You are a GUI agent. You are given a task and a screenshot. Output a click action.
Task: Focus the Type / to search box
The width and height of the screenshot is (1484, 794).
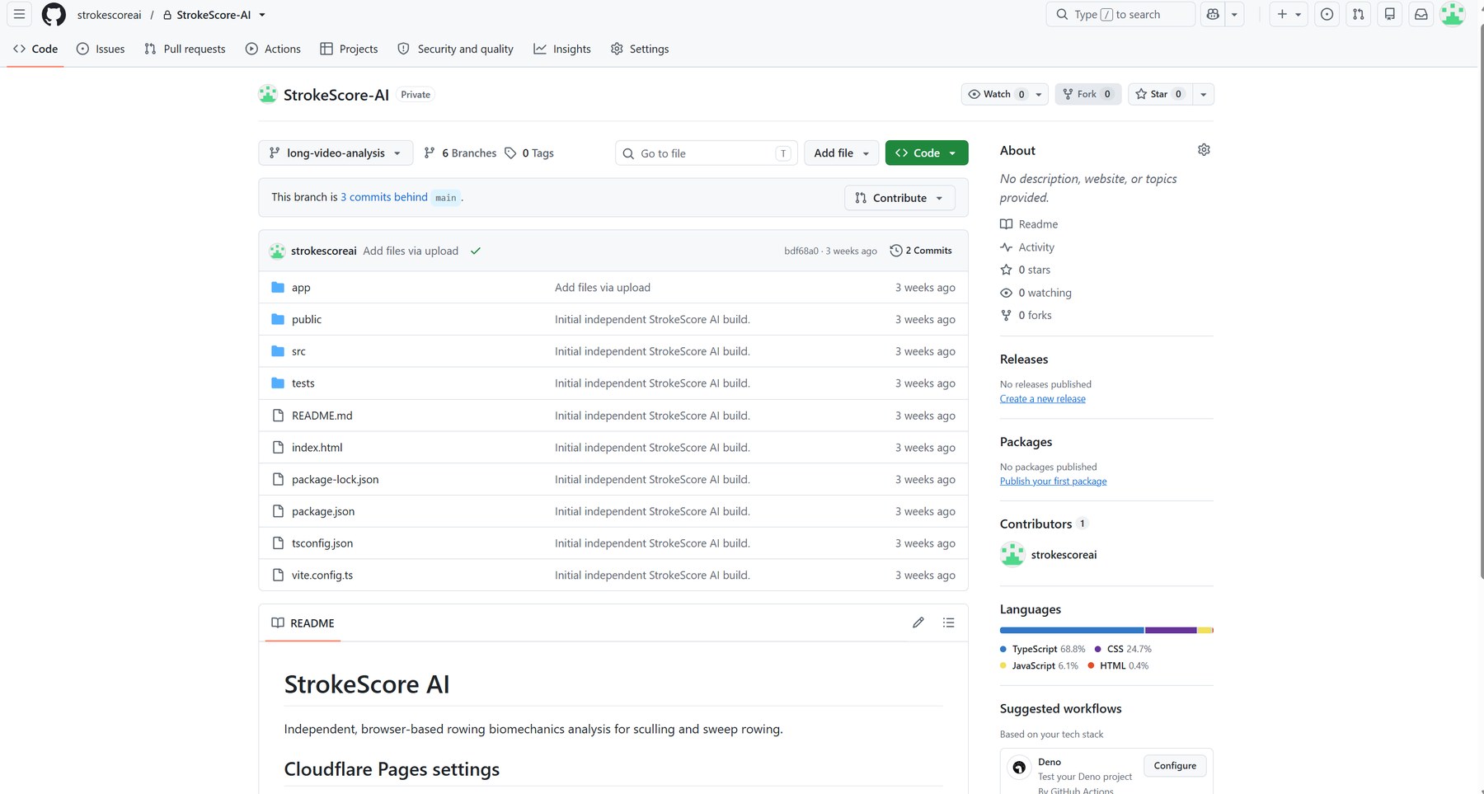click(1120, 14)
